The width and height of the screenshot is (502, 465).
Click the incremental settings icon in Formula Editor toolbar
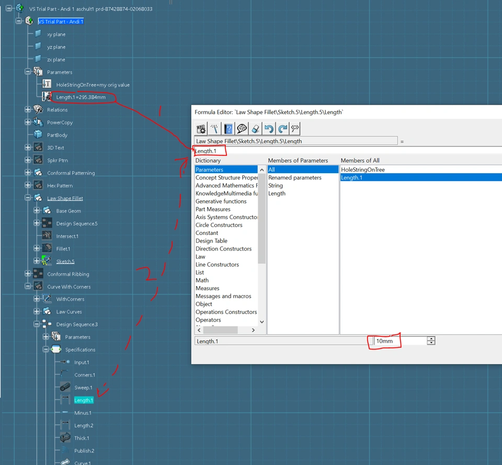click(x=201, y=129)
